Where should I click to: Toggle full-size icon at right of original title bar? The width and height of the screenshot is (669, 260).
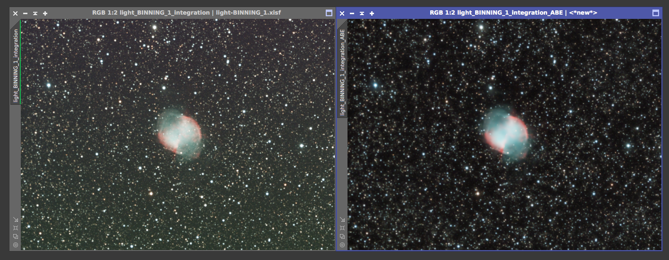(x=329, y=13)
